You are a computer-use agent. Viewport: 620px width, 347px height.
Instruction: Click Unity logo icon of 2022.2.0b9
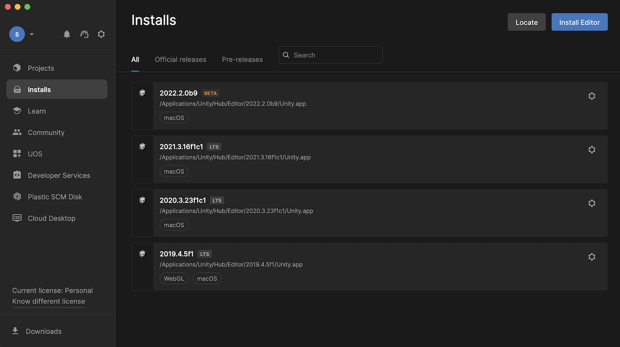142,93
